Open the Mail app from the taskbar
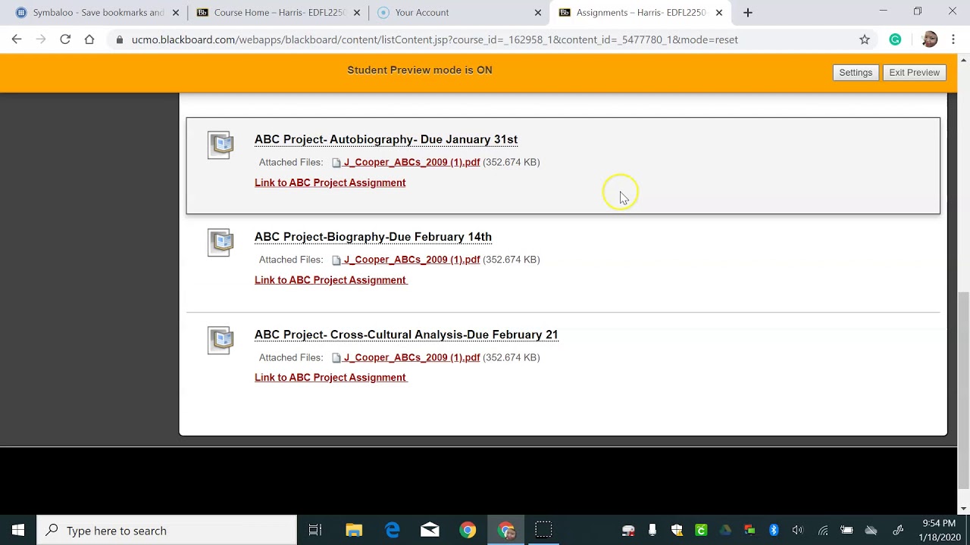970x545 pixels. click(430, 531)
